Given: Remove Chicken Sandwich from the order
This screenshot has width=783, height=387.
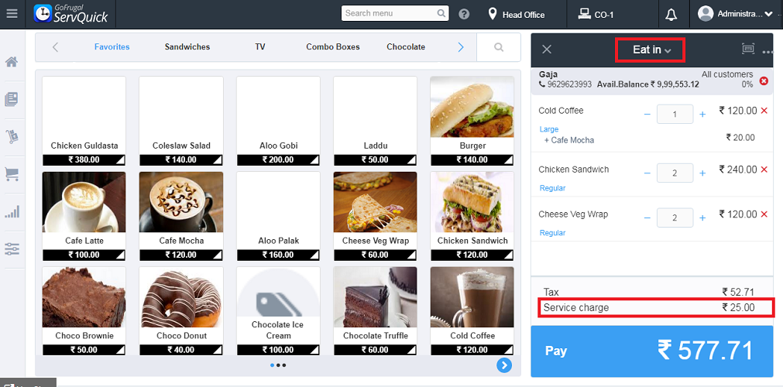Looking at the screenshot, I should tap(764, 170).
